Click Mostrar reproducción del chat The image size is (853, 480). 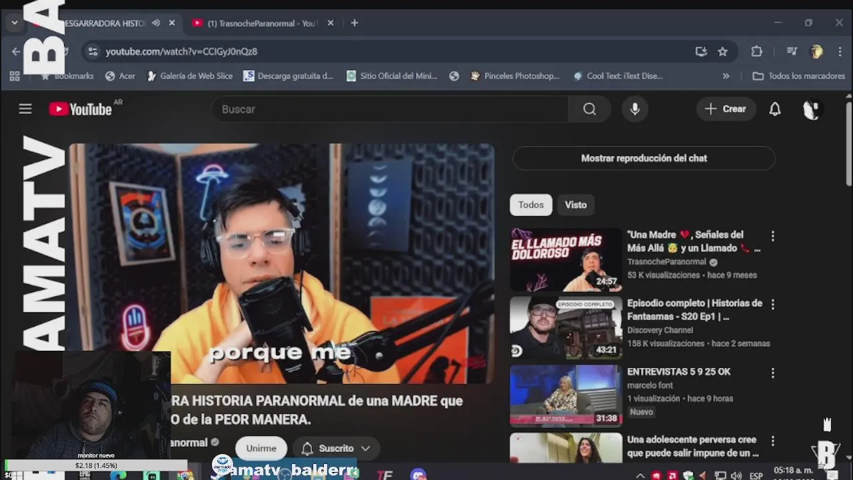tap(644, 158)
